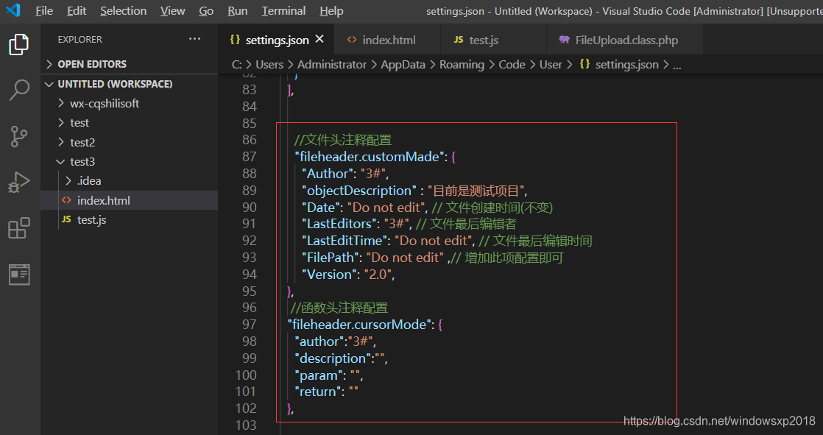Switch to the test.js editor tab
This screenshot has height=435, width=823.
pyautogui.click(x=483, y=40)
